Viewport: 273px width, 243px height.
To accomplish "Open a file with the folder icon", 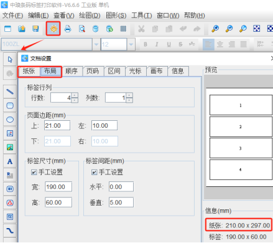I will pos(22,29).
